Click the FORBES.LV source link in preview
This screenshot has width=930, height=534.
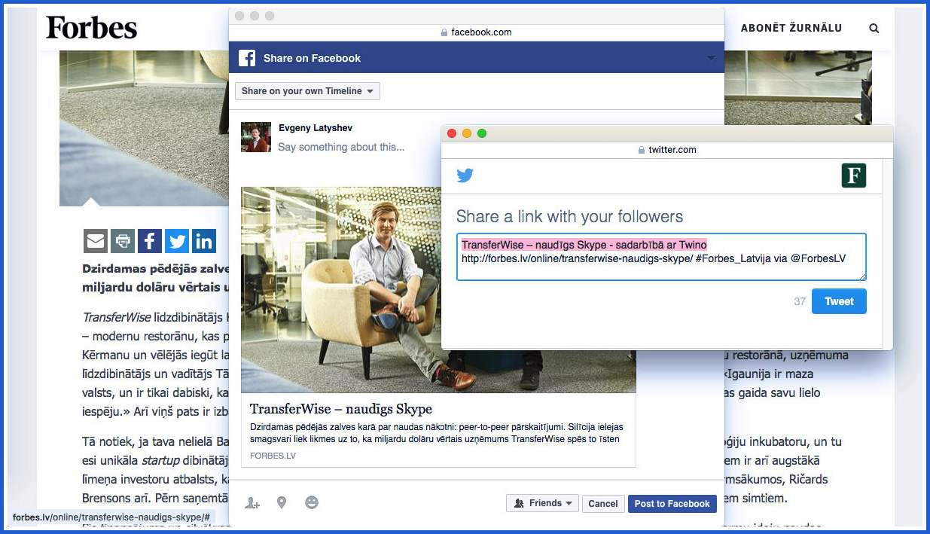tap(273, 456)
